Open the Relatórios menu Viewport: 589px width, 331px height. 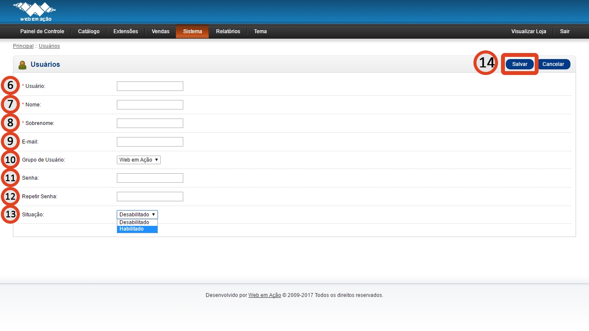(x=228, y=31)
